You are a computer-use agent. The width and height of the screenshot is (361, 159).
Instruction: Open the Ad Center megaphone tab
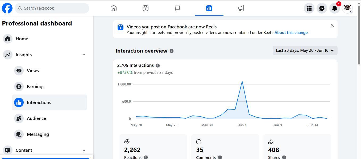pos(241,8)
